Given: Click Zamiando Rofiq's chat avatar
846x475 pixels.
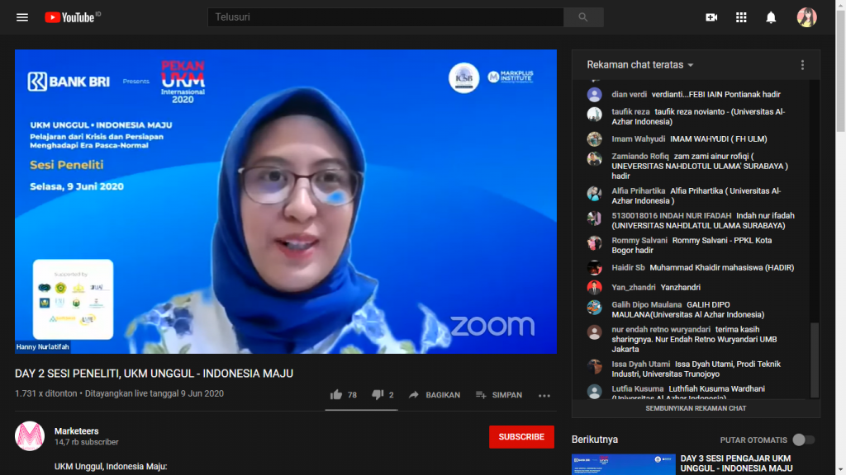Looking at the screenshot, I should pyautogui.click(x=594, y=159).
